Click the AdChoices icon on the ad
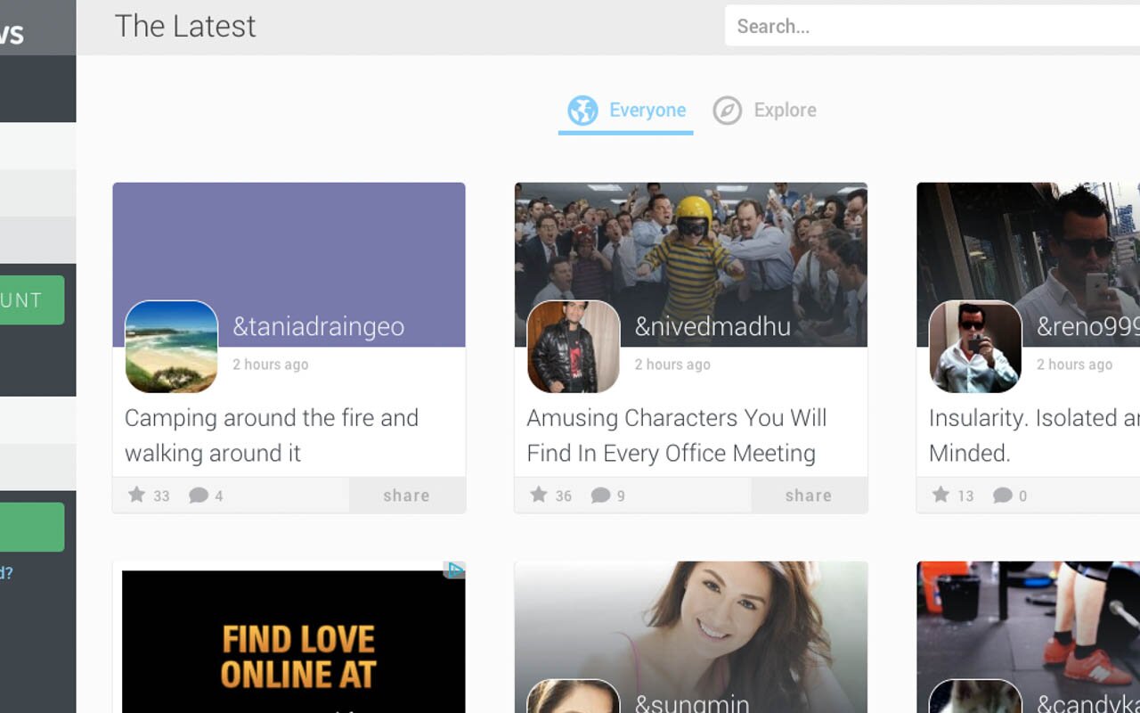The height and width of the screenshot is (713, 1140). [x=456, y=570]
